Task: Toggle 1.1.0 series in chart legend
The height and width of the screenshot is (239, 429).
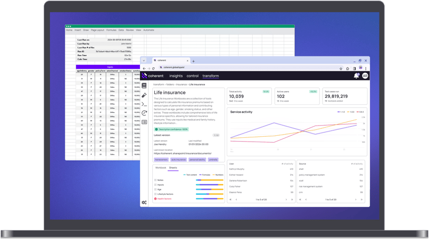Action: [341, 112]
